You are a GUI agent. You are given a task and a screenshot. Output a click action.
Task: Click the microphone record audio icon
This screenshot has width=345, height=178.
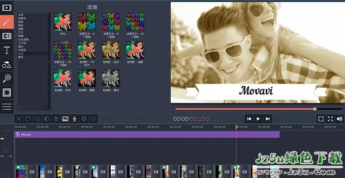(x=75, y=119)
